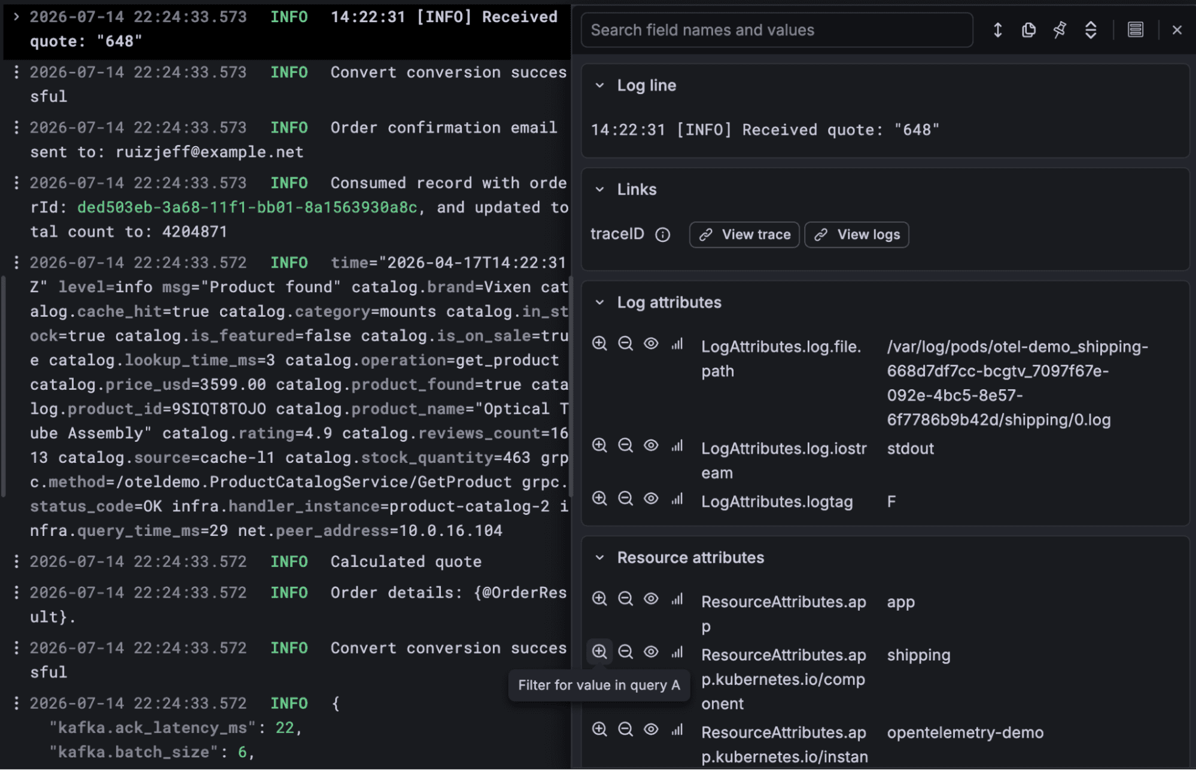Image resolution: width=1196 pixels, height=770 pixels.
Task: Open menu for Calculated quote log row
Action: coord(16,561)
